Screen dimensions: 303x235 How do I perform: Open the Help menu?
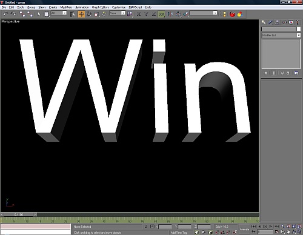(148, 7)
